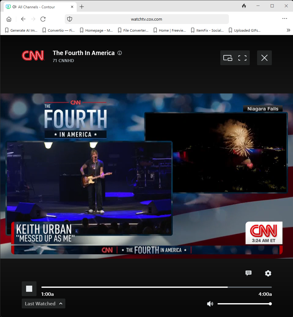Click the video playback area
The height and width of the screenshot is (317, 293).
[147, 176]
